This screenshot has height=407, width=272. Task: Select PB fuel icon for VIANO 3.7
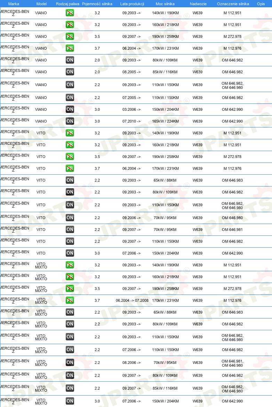[70, 48]
